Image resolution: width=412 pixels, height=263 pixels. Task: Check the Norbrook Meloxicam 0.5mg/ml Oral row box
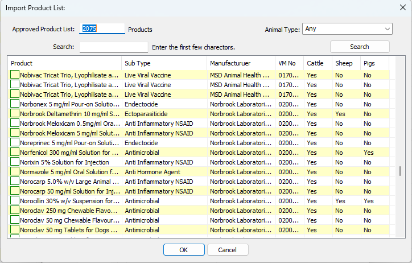click(15, 123)
